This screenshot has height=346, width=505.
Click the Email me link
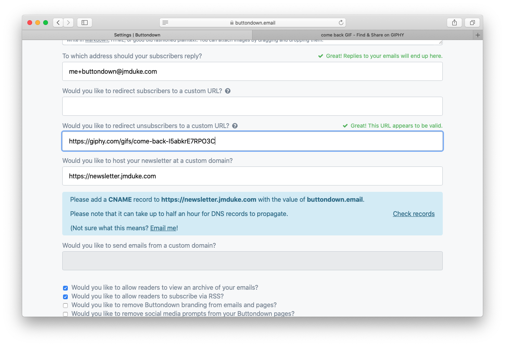click(x=163, y=228)
